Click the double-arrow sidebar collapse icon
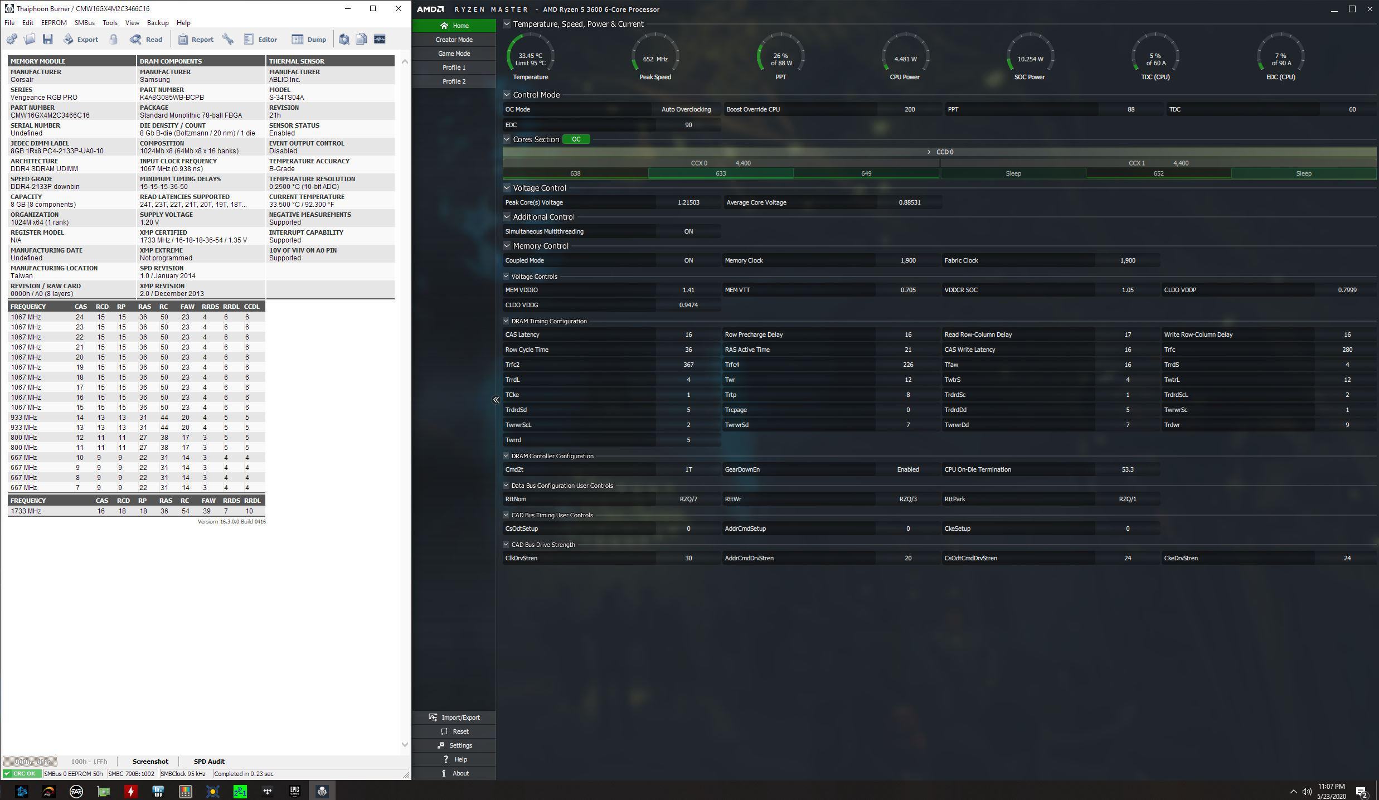The width and height of the screenshot is (1379, 800). pos(496,399)
